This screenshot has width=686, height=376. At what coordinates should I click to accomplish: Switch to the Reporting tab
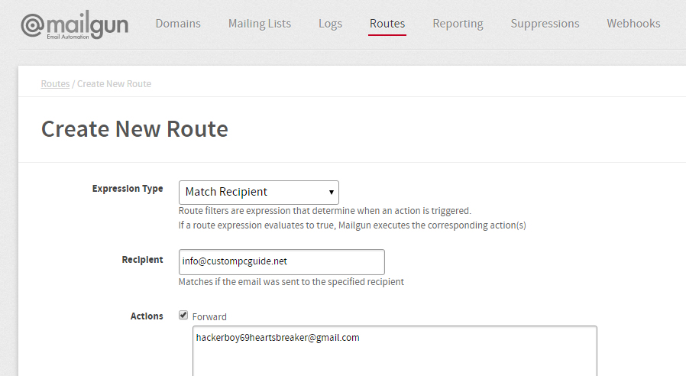pyautogui.click(x=458, y=24)
